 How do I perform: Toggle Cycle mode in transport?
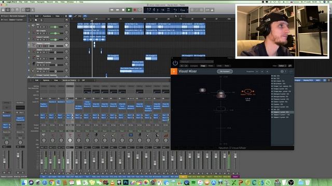click(140, 10)
